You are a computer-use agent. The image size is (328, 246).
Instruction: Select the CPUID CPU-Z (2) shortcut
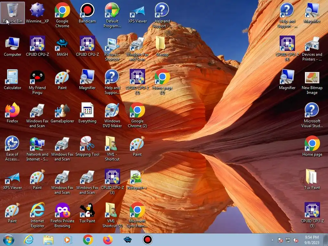[x=137, y=82]
